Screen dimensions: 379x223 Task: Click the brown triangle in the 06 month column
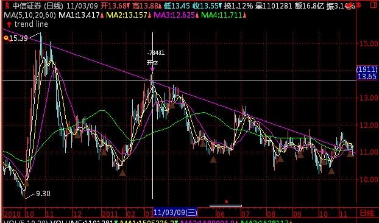tap(213, 159)
